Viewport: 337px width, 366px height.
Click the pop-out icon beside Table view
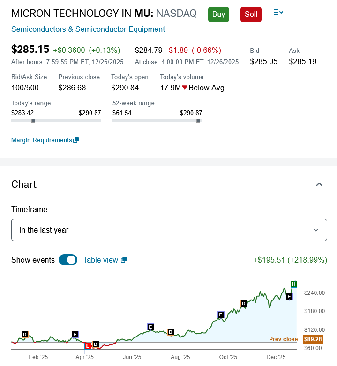tap(124, 260)
